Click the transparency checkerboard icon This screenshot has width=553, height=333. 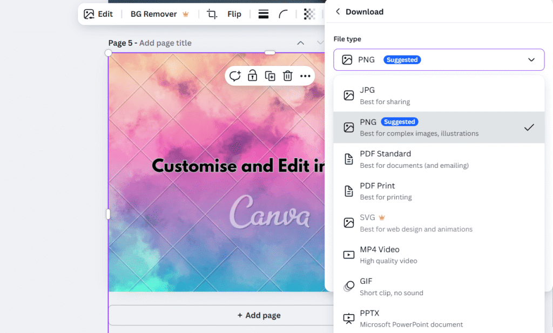coord(309,14)
